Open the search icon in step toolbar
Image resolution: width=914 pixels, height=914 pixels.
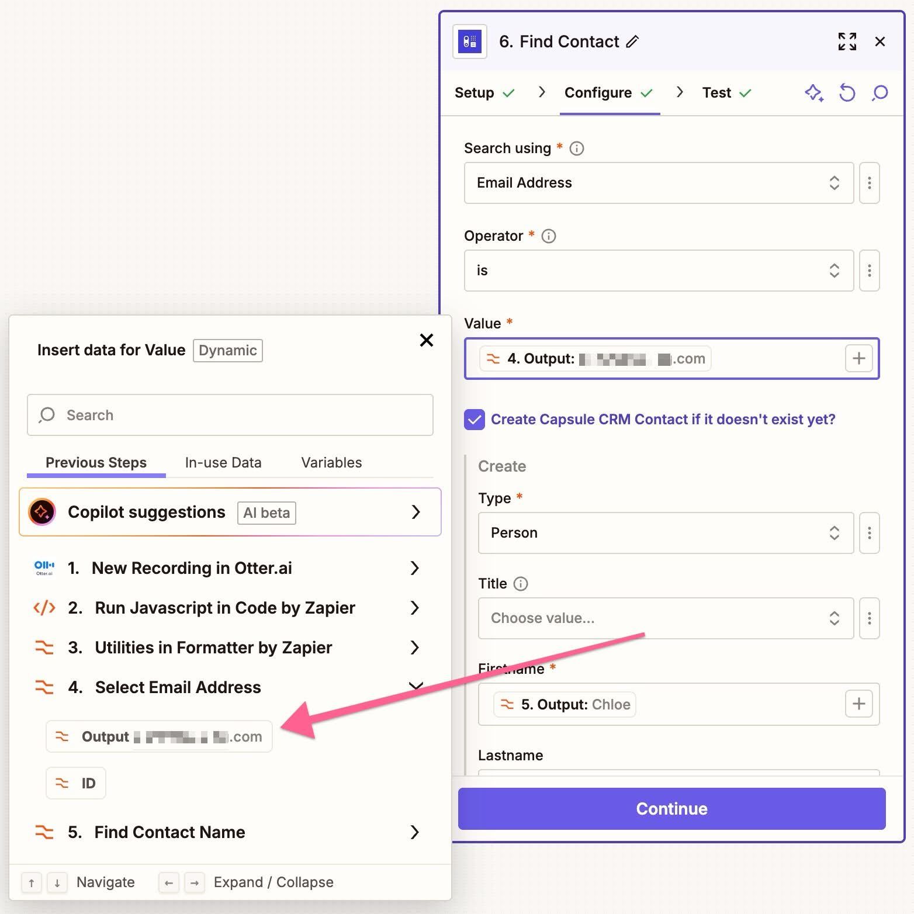click(x=880, y=92)
